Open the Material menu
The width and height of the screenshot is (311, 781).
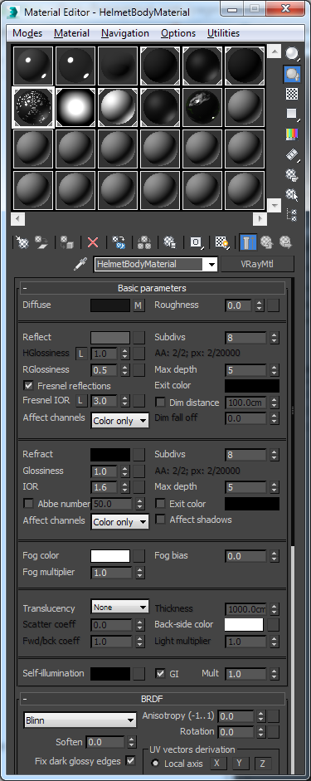pos(71,33)
